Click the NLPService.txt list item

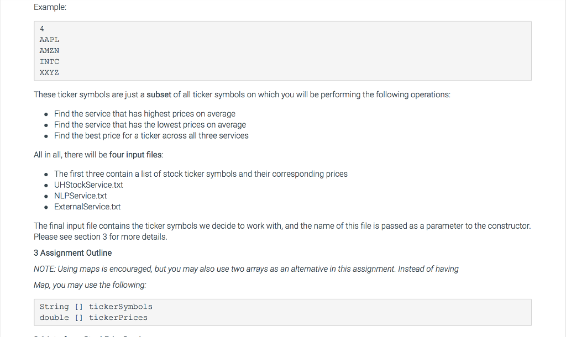80,196
